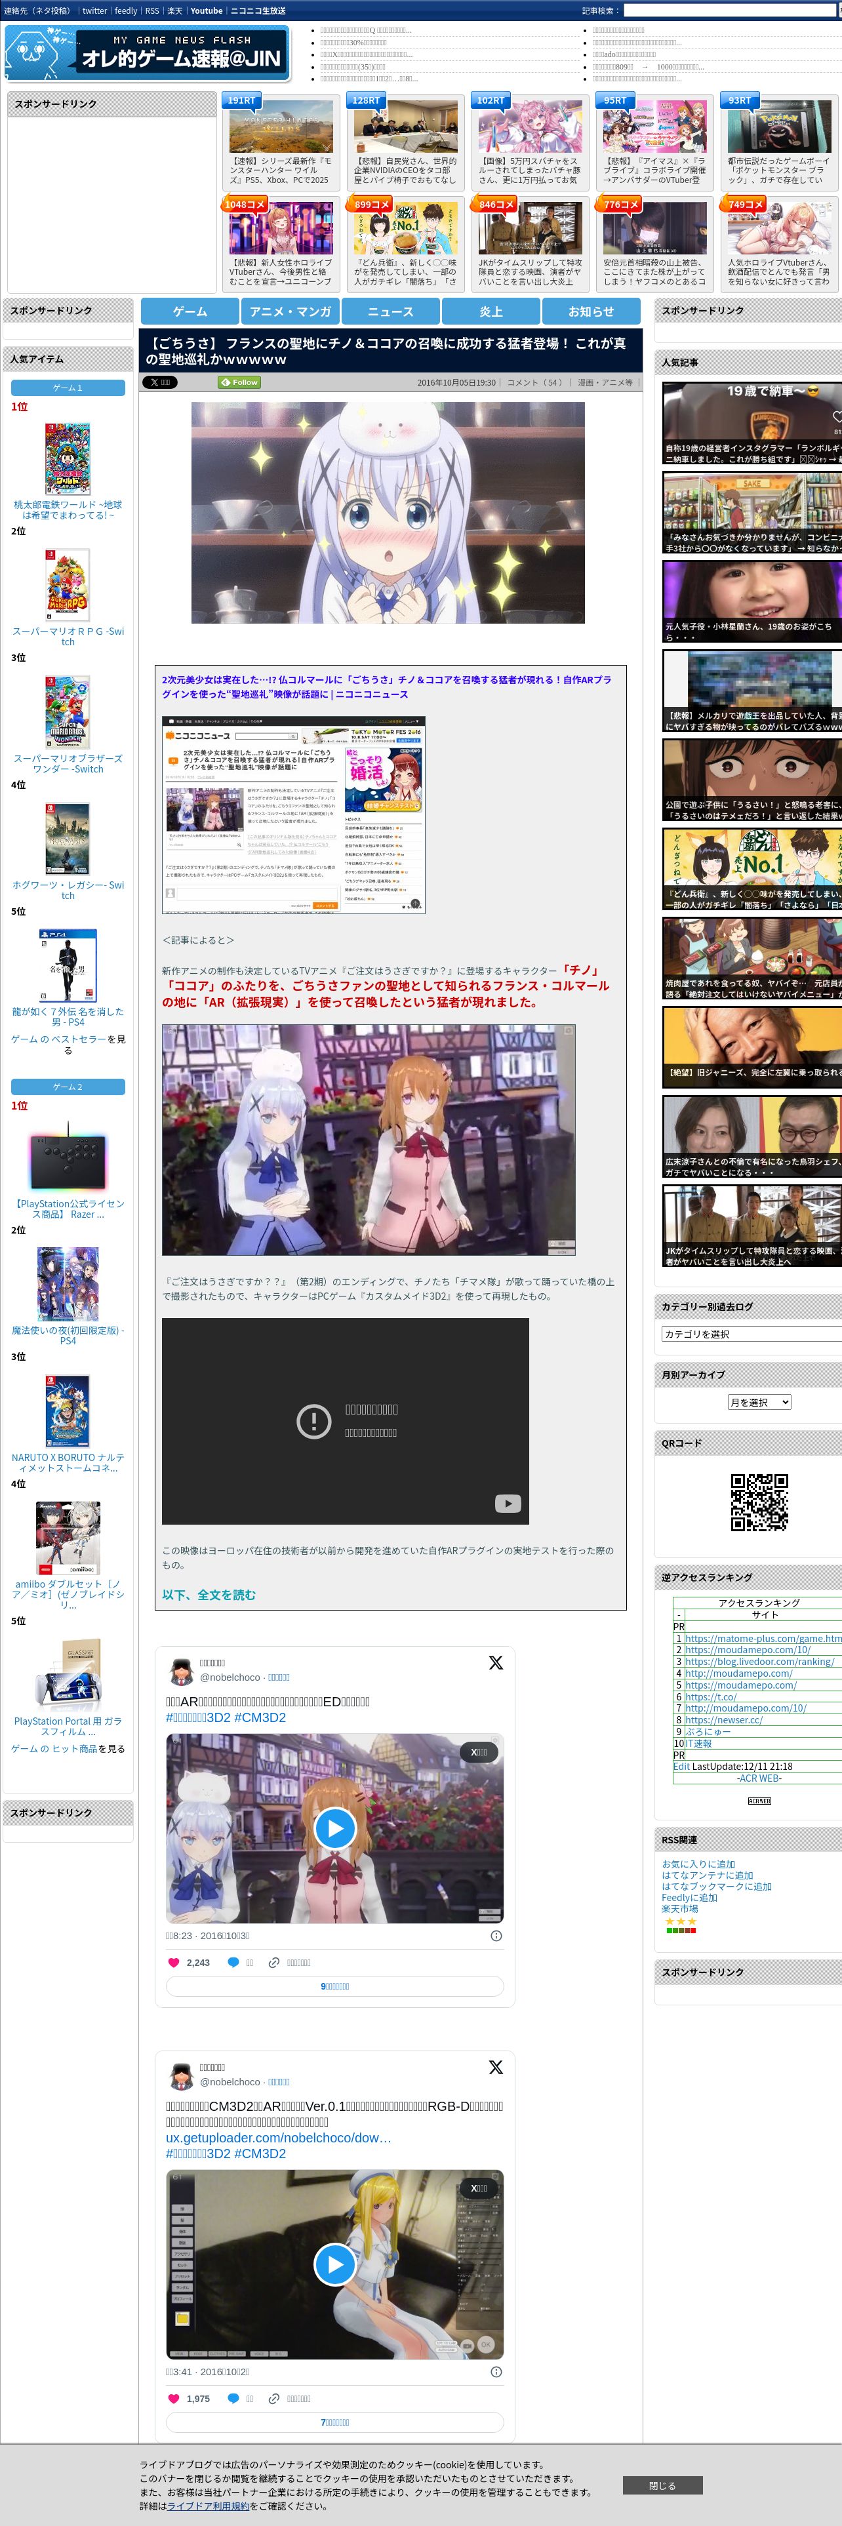This screenshot has width=842, height=2526.
Task: Click the QR code image
Action: (x=759, y=1501)
